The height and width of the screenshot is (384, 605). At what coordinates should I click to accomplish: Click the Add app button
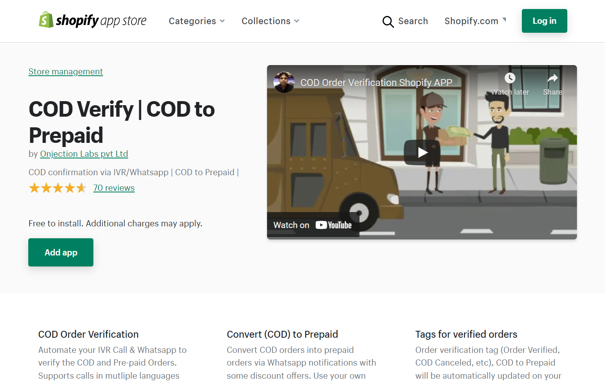61,252
